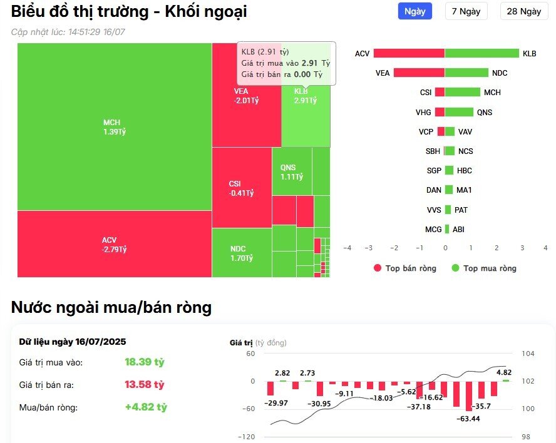The image size is (556, 443).
Task: Click the NDC tile showing 1.70Tỷ
Action: pos(241,253)
